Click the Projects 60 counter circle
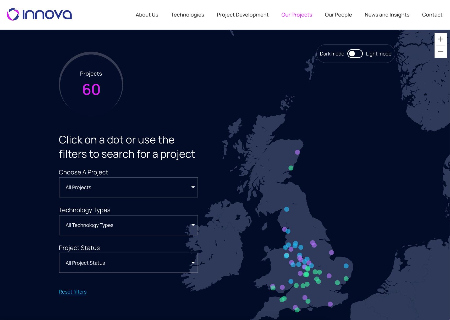The image size is (450, 320). (91, 84)
